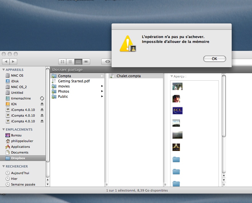252x203 pixels.
Task: Click the preview column scroll thumb
Action: (224, 106)
